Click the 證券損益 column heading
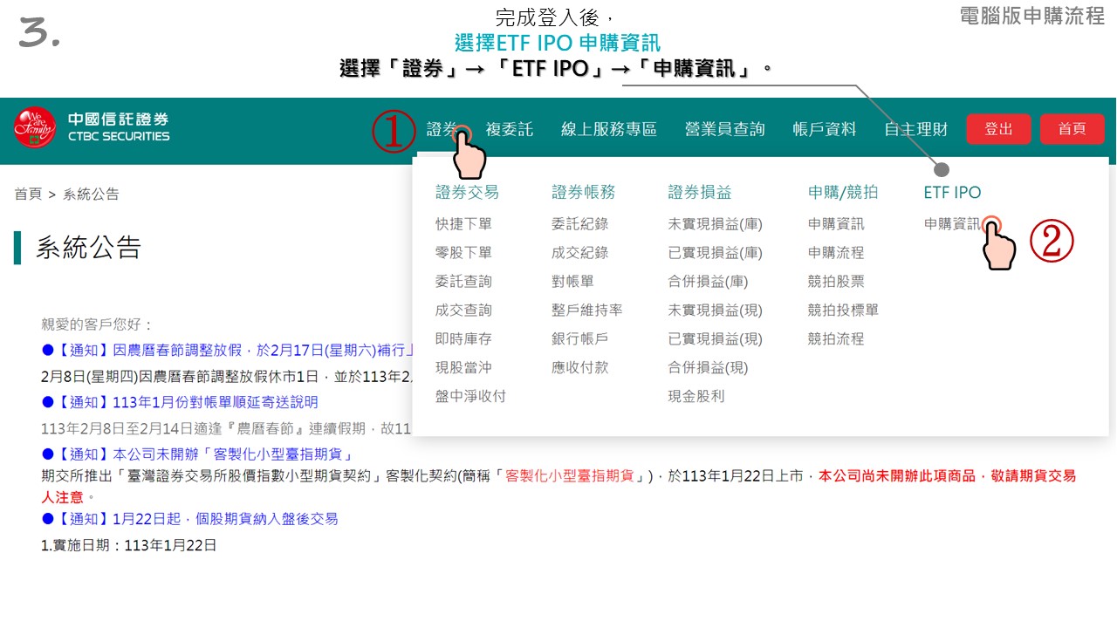Viewport: 1117px width, 628px height. (x=699, y=192)
